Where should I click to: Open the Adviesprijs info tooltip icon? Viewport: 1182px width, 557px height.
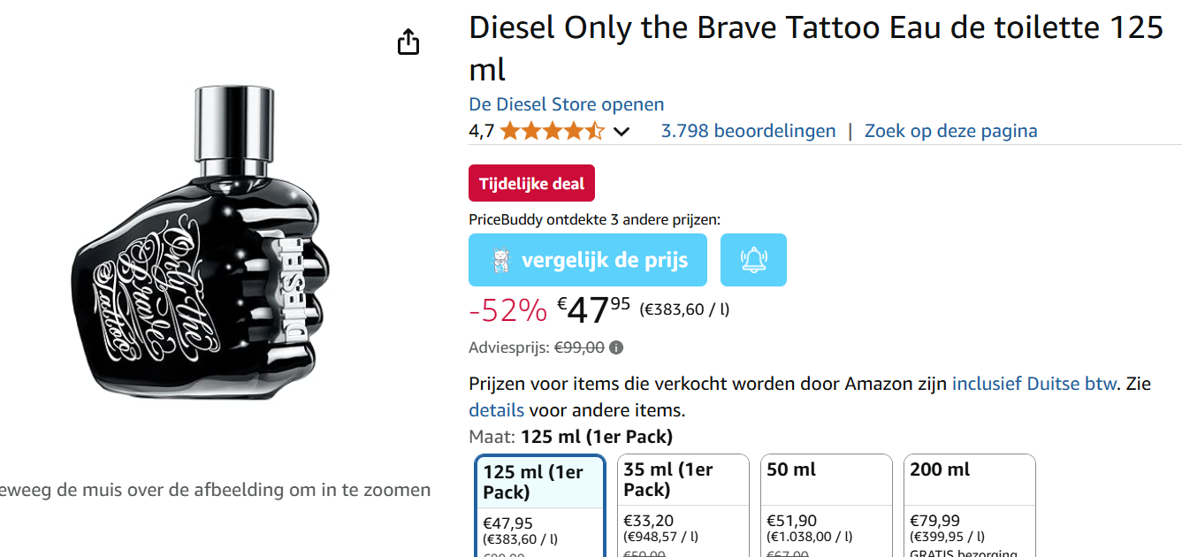pyautogui.click(x=615, y=347)
